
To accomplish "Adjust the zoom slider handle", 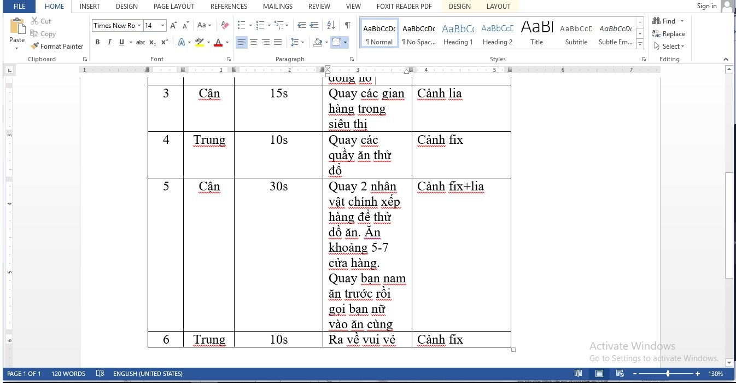I will click(668, 374).
